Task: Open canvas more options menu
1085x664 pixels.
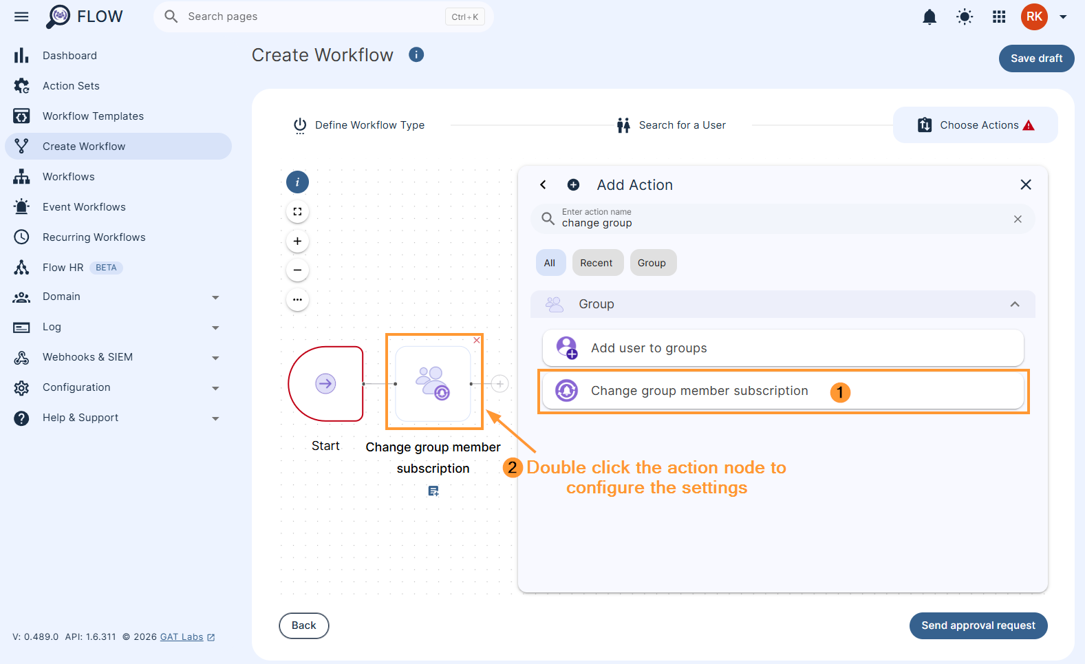Action: pos(297,300)
